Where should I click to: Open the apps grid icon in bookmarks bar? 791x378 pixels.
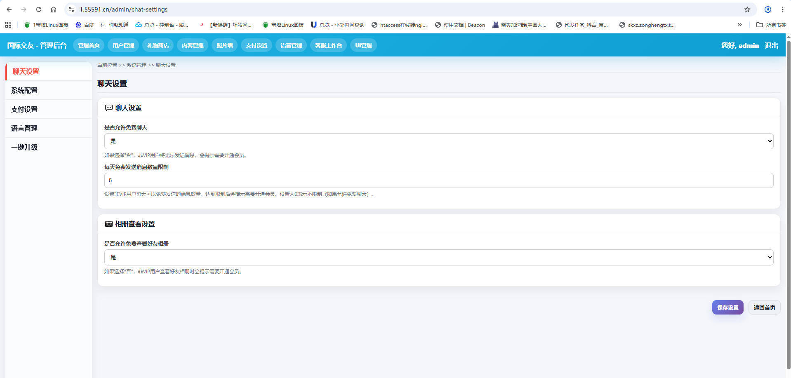point(8,25)
